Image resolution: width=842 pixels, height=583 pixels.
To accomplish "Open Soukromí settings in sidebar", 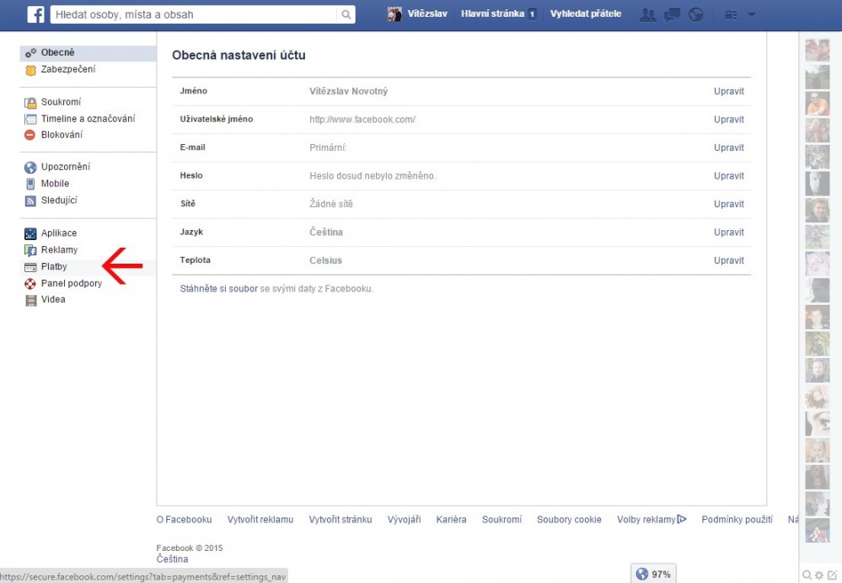I will pos(61,102).
